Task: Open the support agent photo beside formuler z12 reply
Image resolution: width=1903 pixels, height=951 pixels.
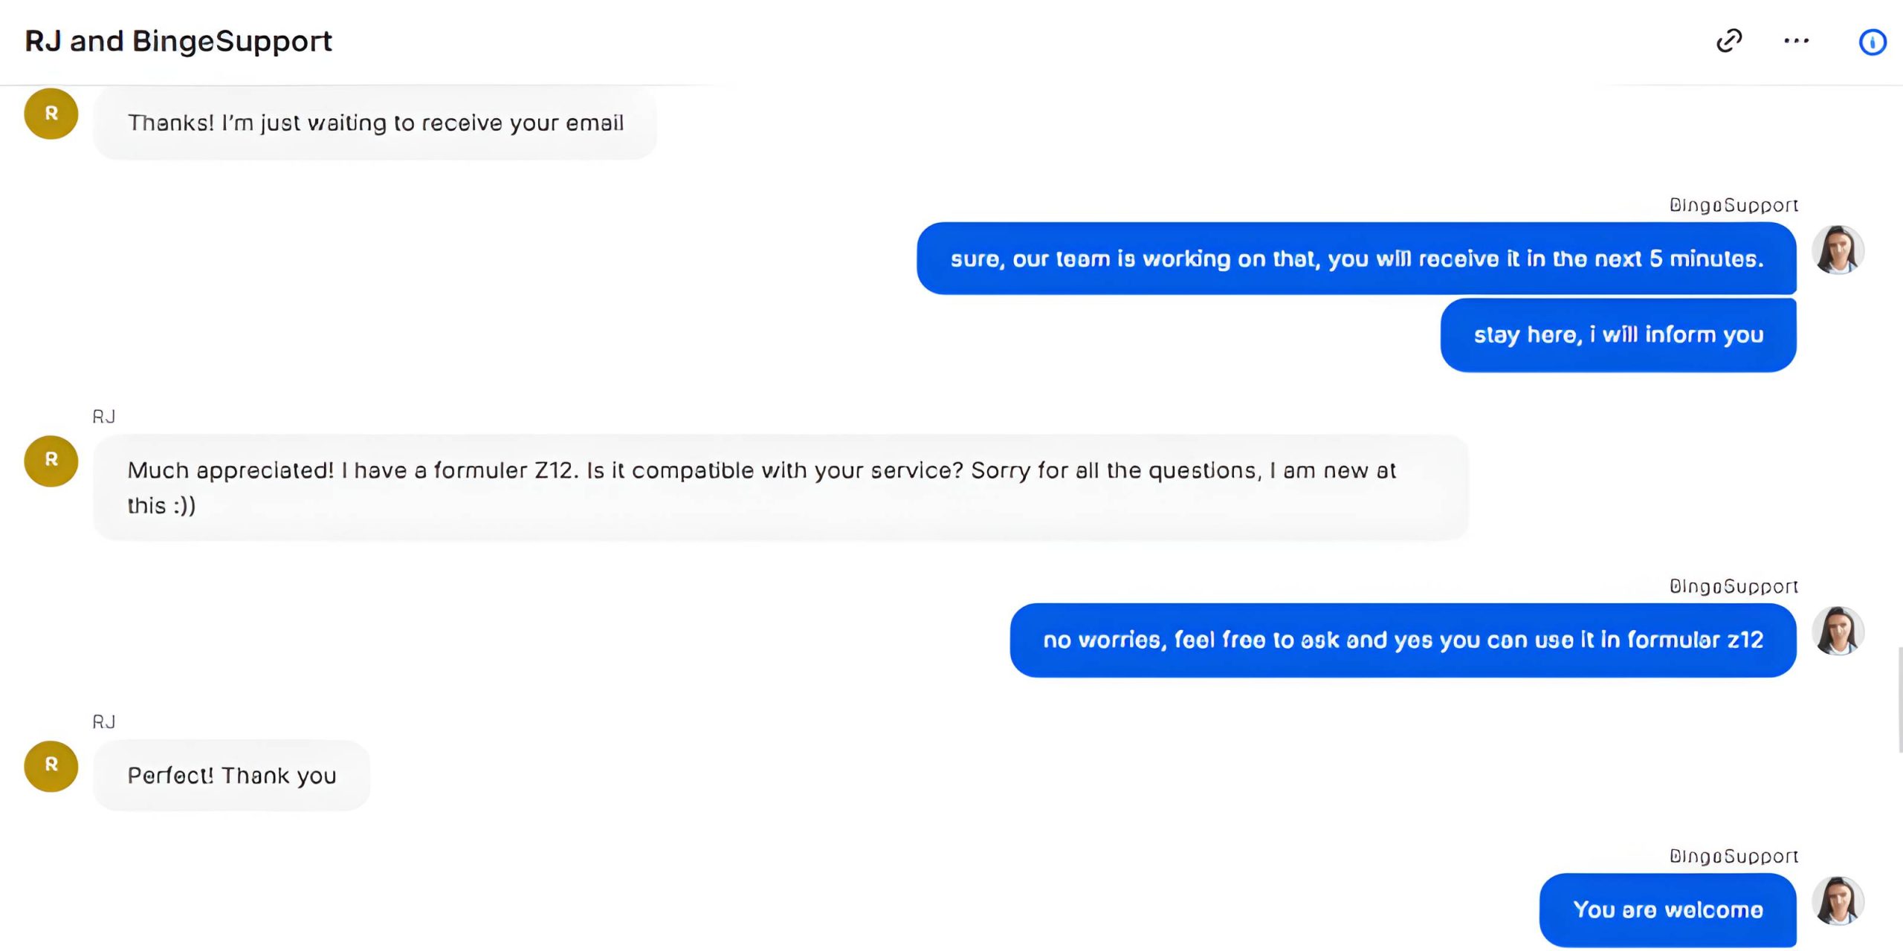Action: (x=1838, y=632)
